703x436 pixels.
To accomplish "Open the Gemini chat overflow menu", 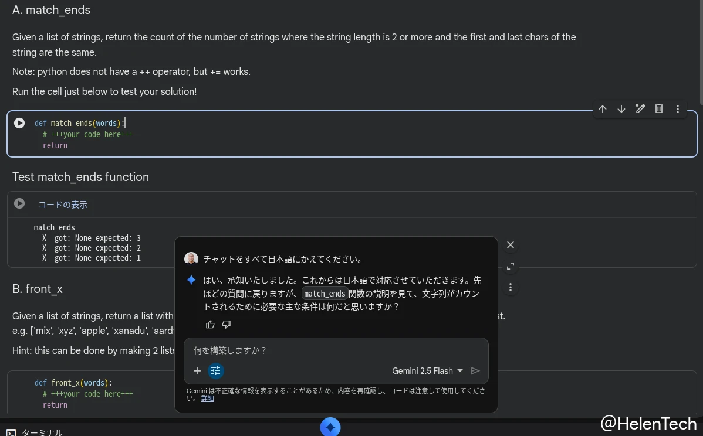I will [x=511, y=287].
